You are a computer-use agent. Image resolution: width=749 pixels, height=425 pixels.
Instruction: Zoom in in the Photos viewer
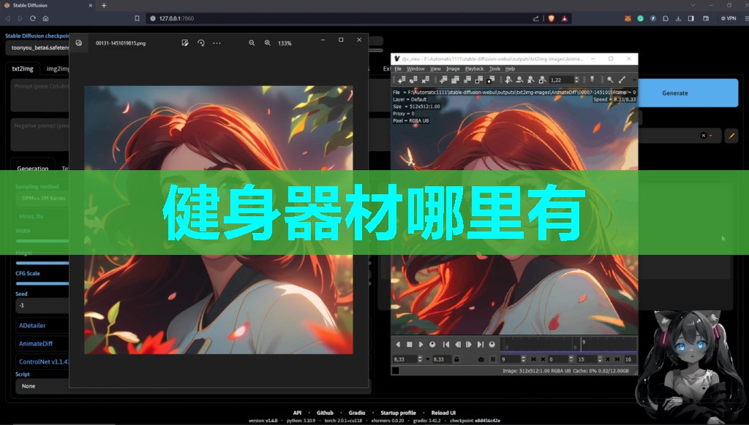click(268, 43)
